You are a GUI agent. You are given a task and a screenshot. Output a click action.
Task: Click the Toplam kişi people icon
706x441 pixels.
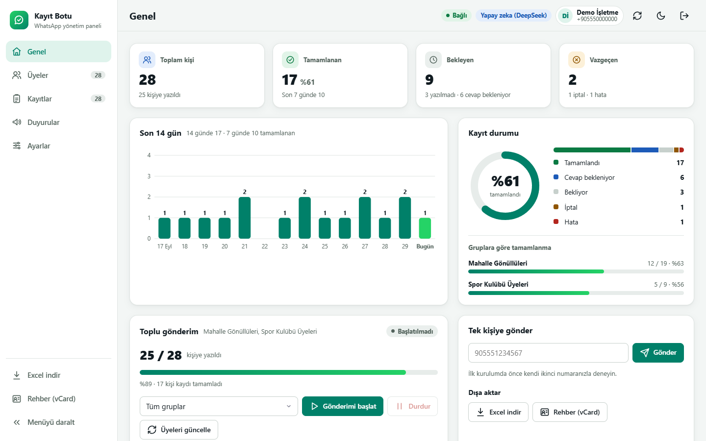pyautogui.click(x=147, y=60)
